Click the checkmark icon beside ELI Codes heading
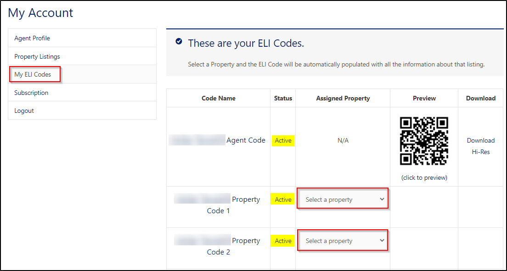 [x=179, y=42]
